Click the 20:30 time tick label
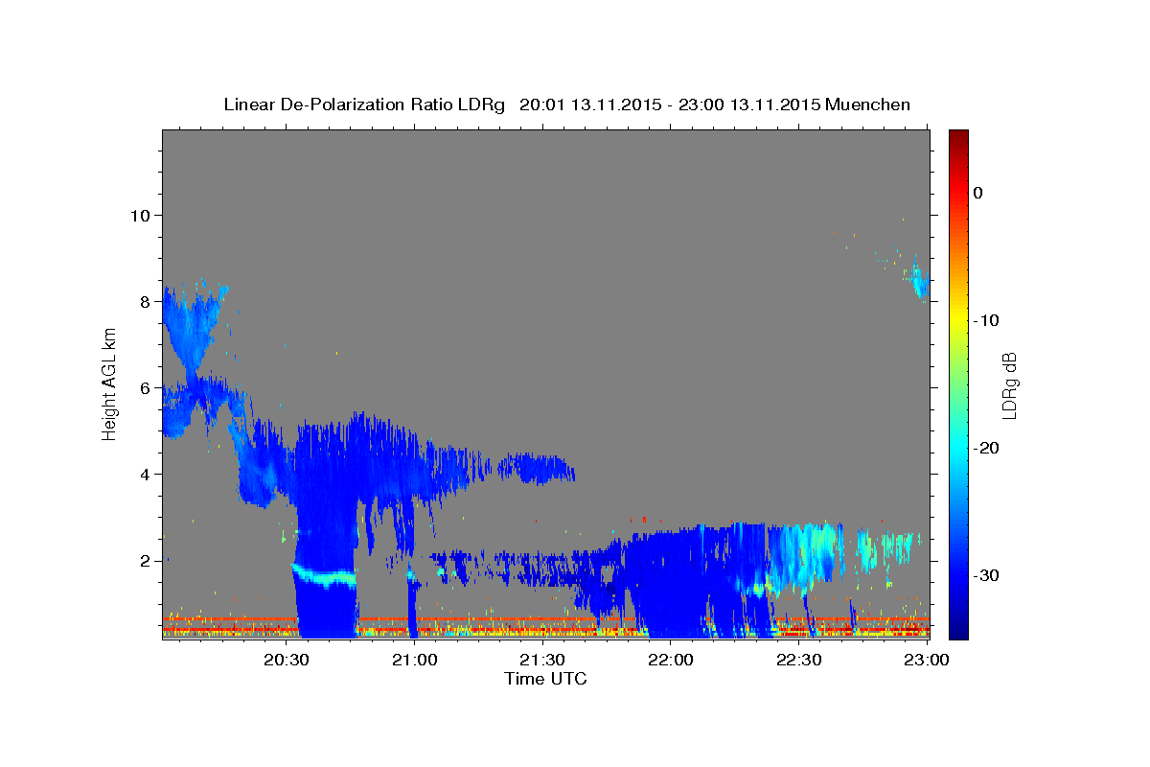 (x=287, y=661)
